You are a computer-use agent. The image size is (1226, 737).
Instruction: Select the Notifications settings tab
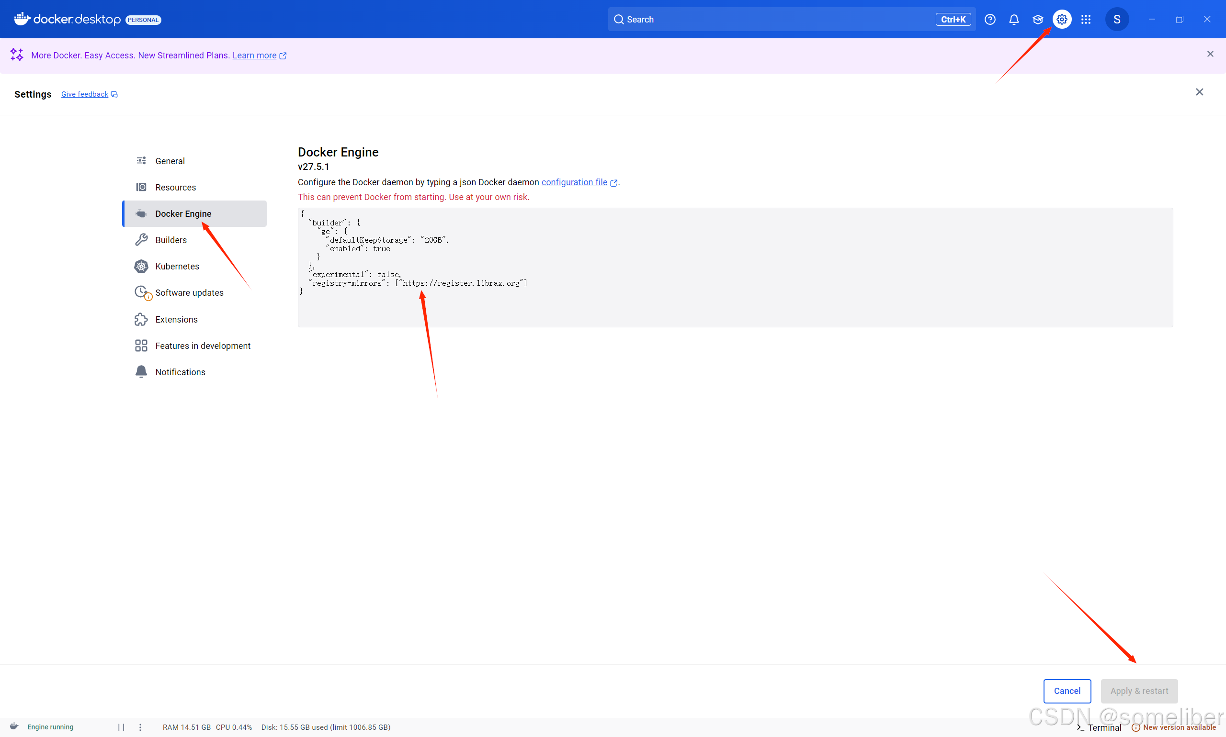point(195,372)
